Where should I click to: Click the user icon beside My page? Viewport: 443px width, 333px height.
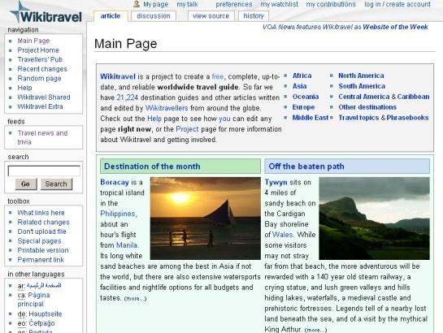137,4
